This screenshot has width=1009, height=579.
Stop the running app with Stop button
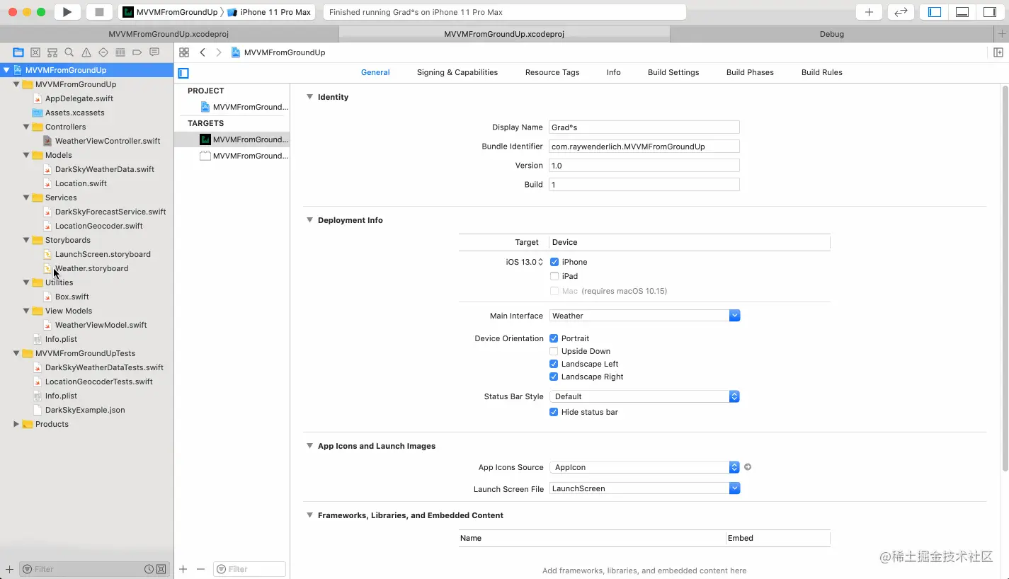(99, 12)
